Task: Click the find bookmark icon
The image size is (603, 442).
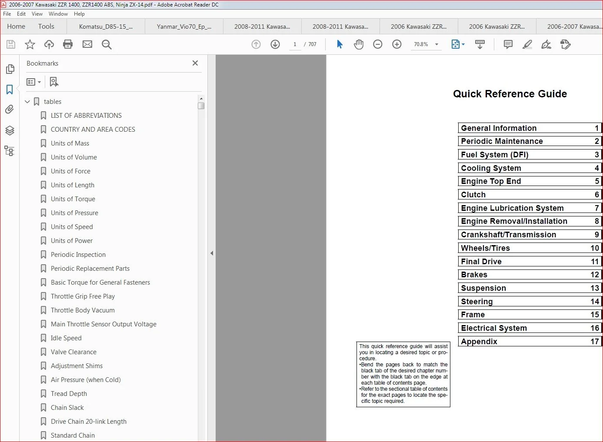Action: 54,82
